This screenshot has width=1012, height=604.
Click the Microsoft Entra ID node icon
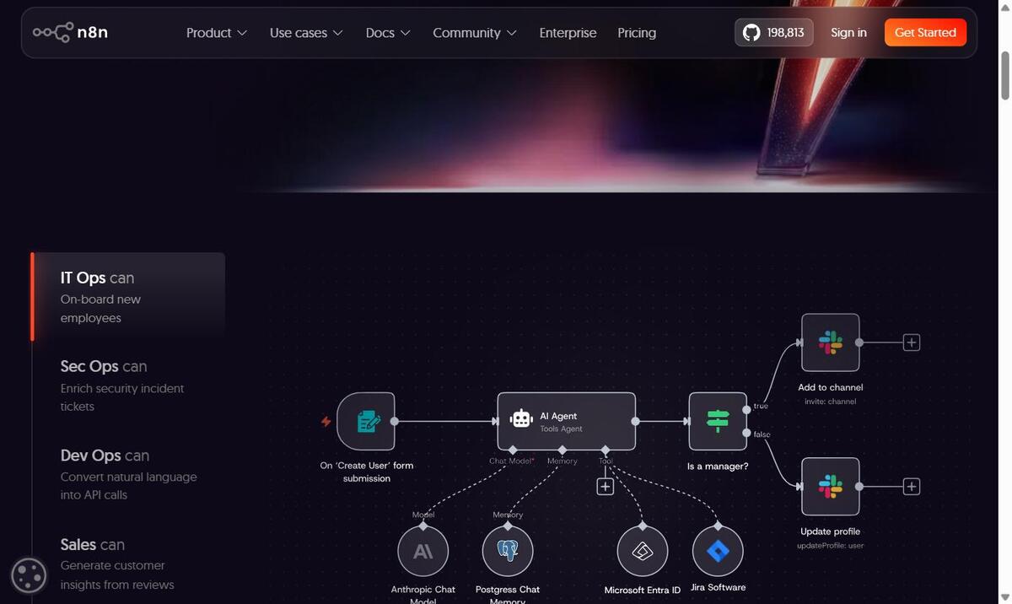coord(643,552)
